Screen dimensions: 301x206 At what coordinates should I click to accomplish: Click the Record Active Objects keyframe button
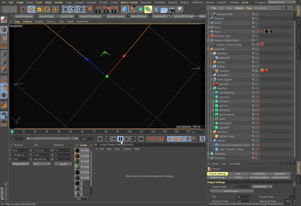tap(149, 139)
